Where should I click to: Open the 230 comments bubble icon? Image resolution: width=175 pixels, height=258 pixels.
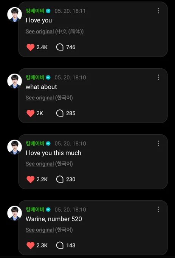coord(60,179)
